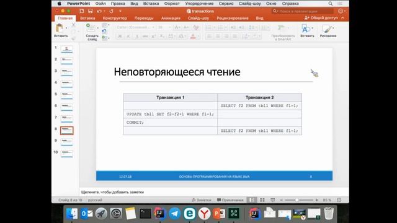Click the zoom-out minus icon in status bar

[x=281, y=200]
